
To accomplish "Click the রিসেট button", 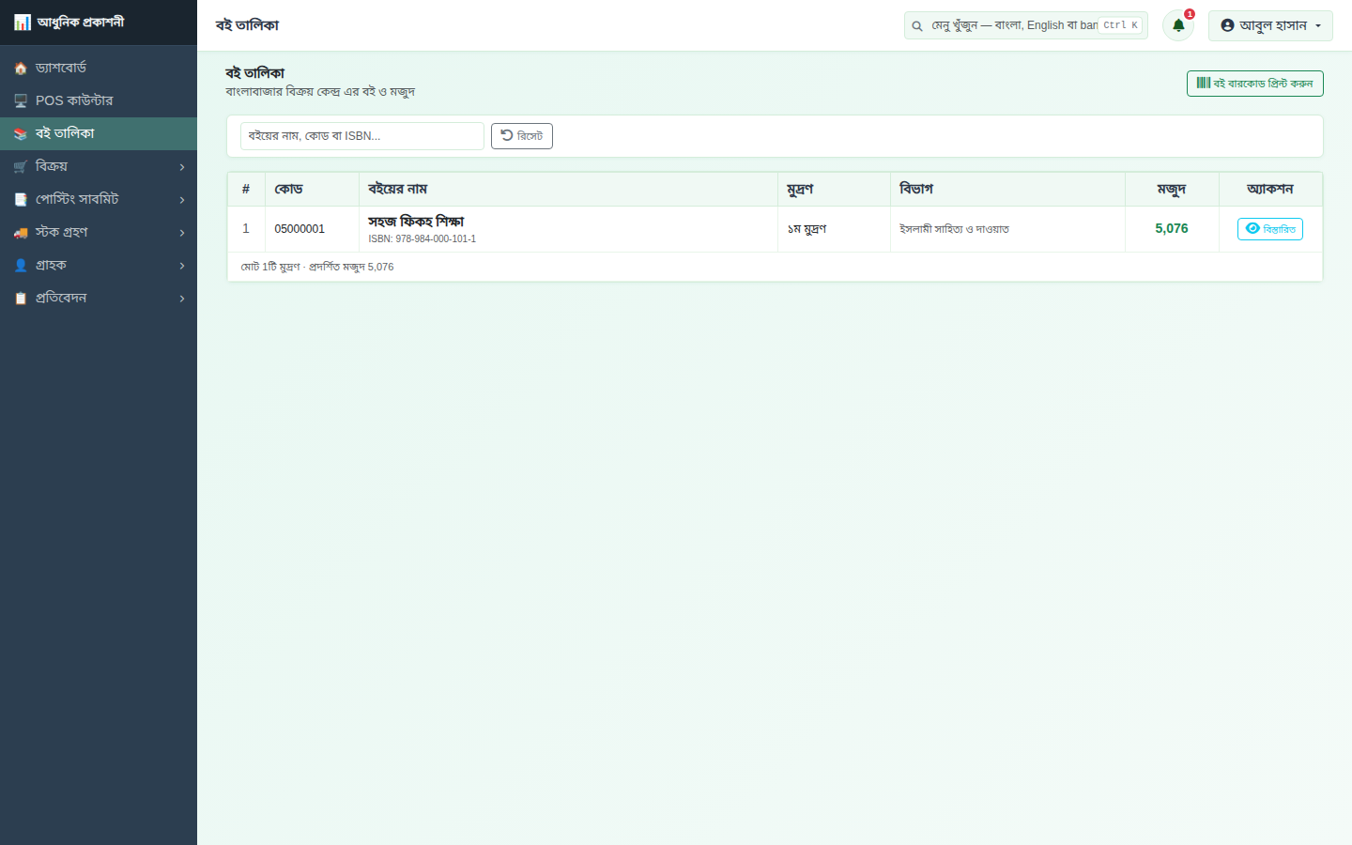I will click(x=522, y=136).
